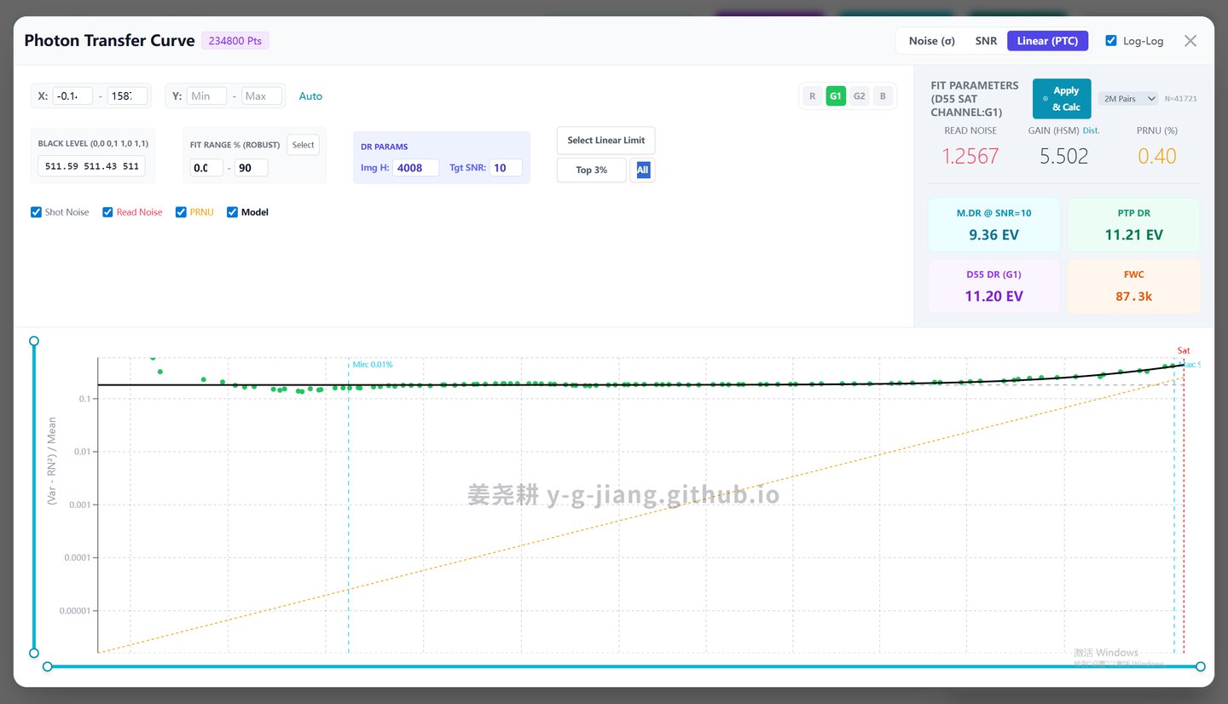Image resolution: width=1228 pixels, height=704 pixels.
Task: Click the Fit Parameters heading
Action: tap(975, 99)
